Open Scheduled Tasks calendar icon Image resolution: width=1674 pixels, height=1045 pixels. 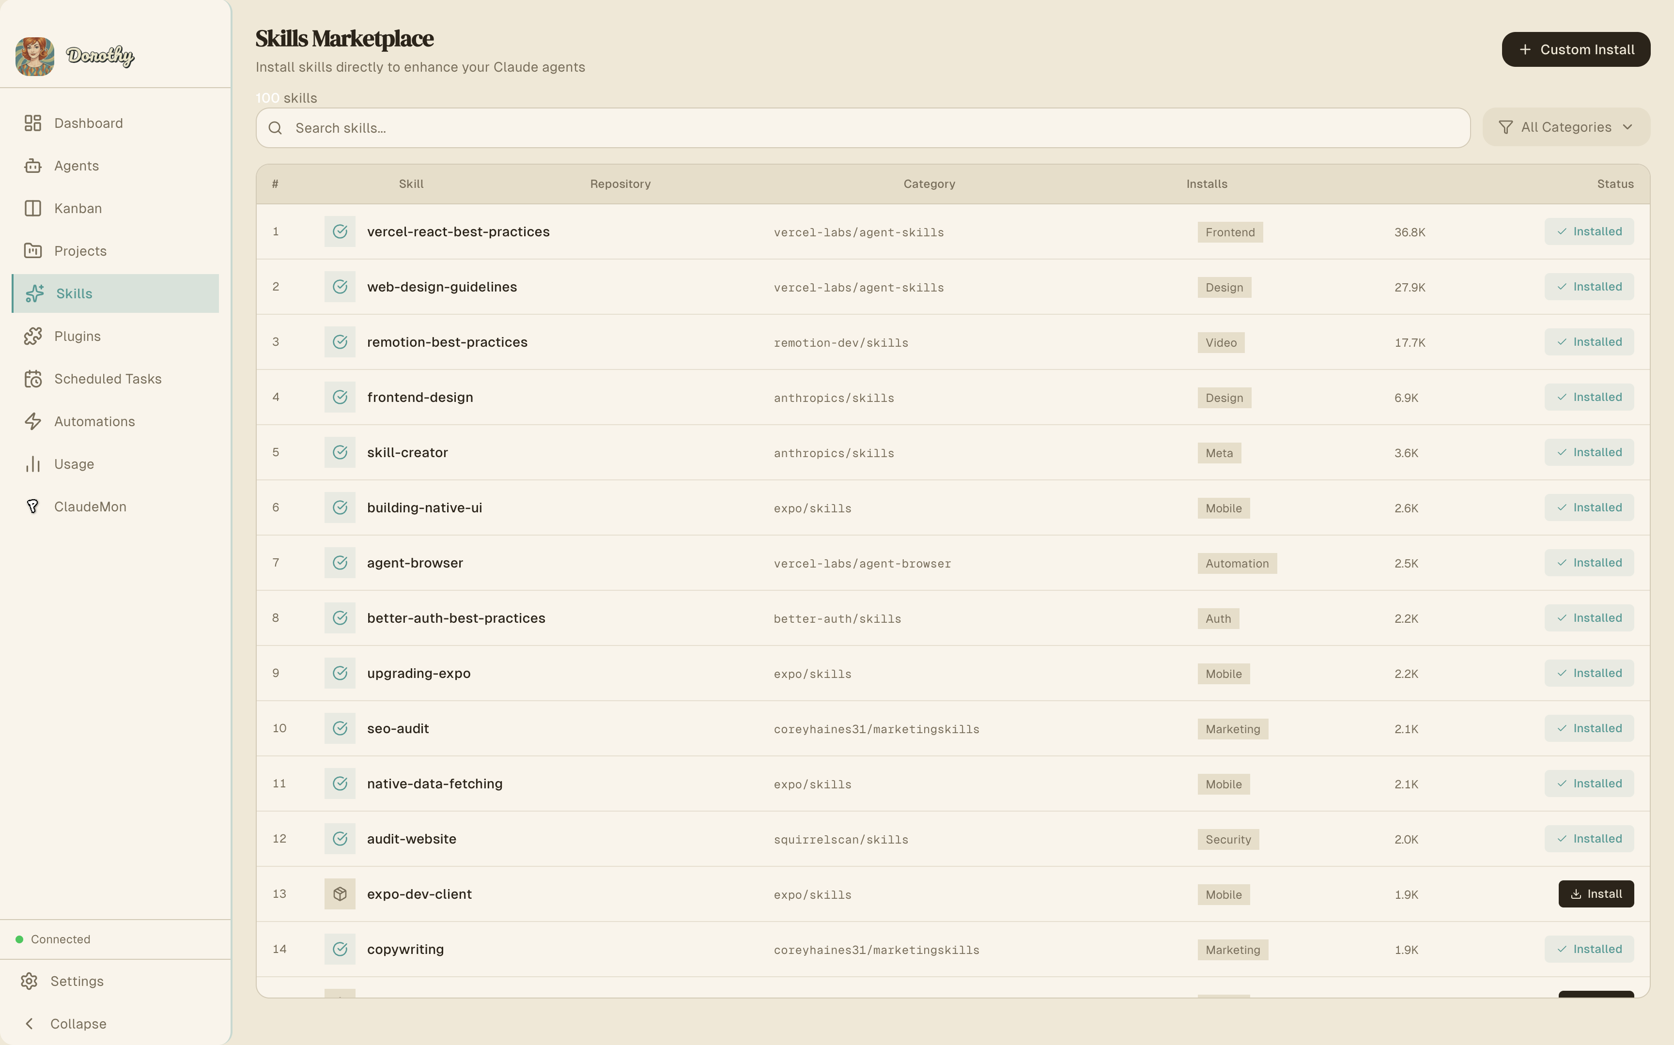click(32, 379)
